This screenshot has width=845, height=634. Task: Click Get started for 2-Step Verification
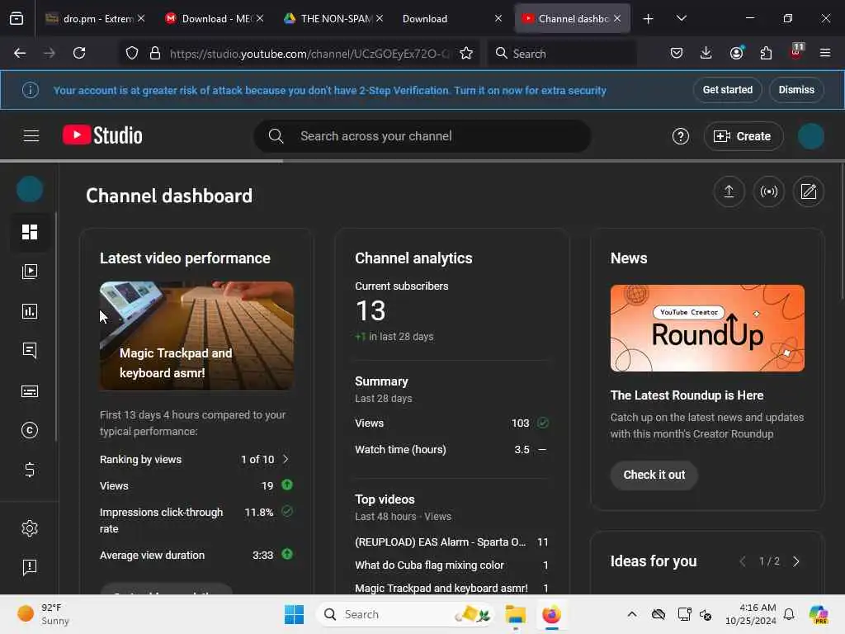pos(728,90)
